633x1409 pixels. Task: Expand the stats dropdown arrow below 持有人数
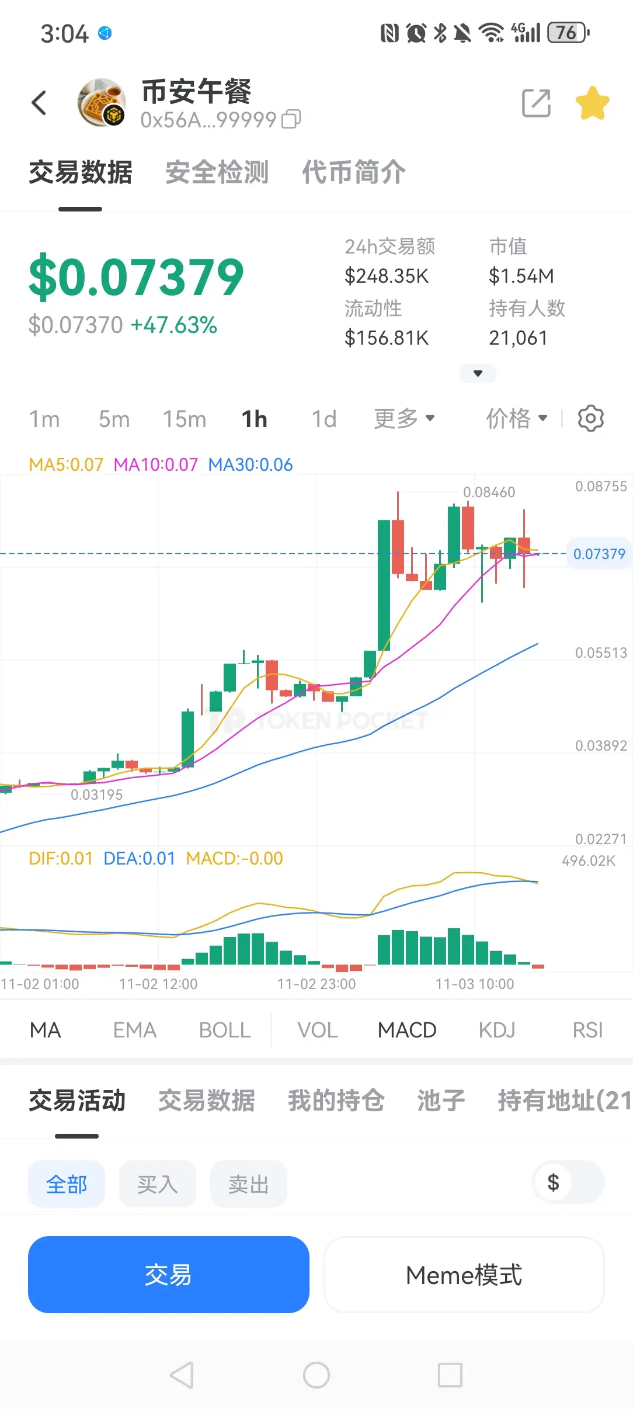[x=478, y=373]
